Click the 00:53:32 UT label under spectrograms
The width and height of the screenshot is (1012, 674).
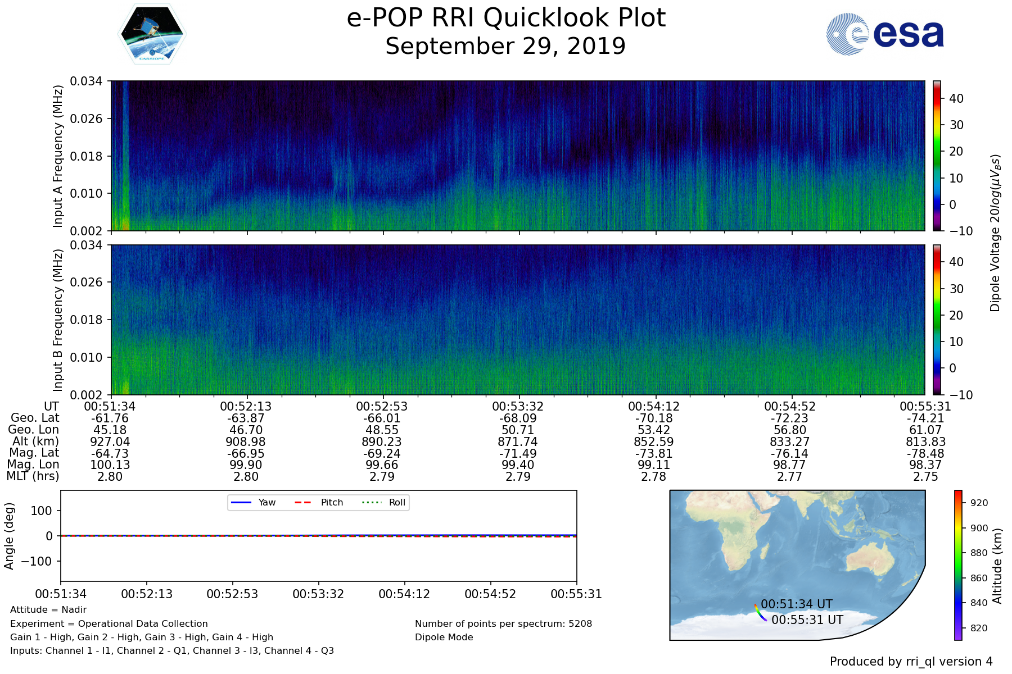(x=518, y=407)
